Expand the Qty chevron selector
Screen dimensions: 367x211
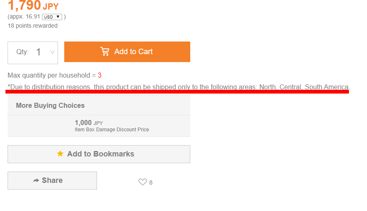(52, 52)
